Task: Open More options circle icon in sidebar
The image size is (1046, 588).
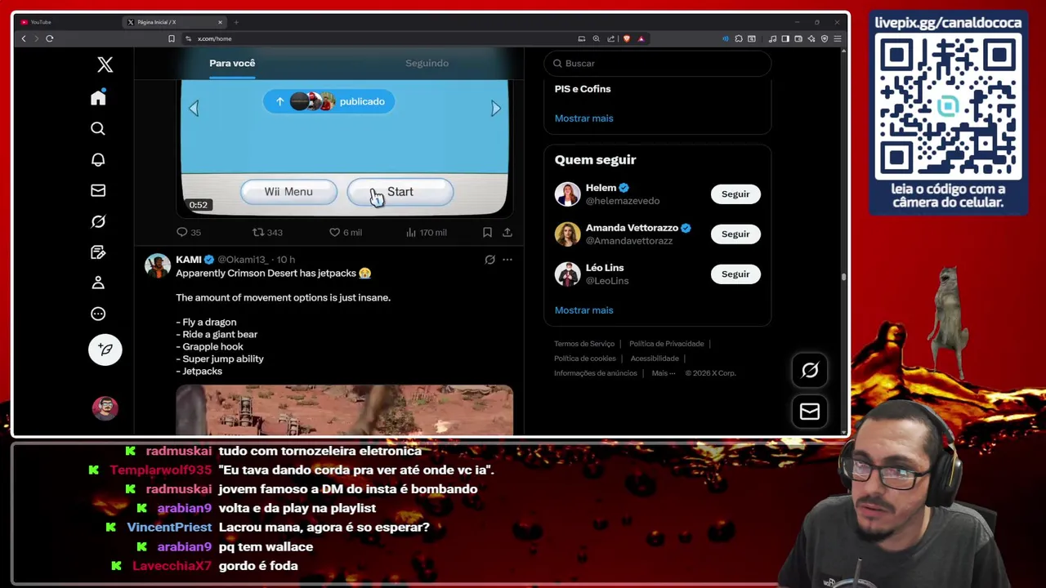Action: [98, 314]
